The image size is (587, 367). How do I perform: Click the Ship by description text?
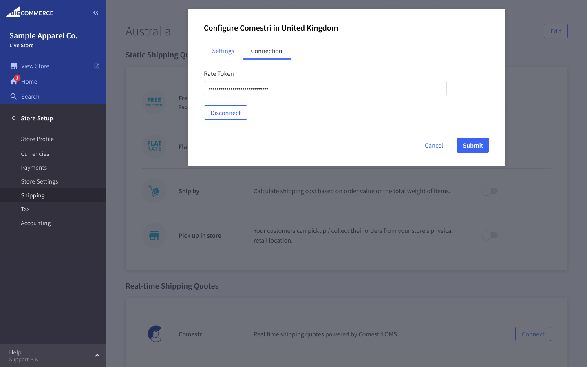352,191
